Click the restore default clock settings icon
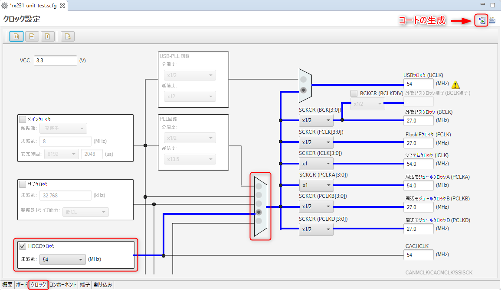The width and height of the screenshot is (501, 290). 68,36
